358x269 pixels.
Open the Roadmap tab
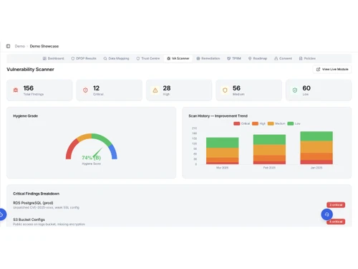(x=258, y=58)
